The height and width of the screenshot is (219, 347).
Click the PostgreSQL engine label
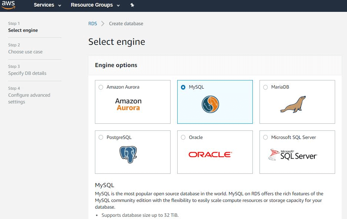point(119,137)
